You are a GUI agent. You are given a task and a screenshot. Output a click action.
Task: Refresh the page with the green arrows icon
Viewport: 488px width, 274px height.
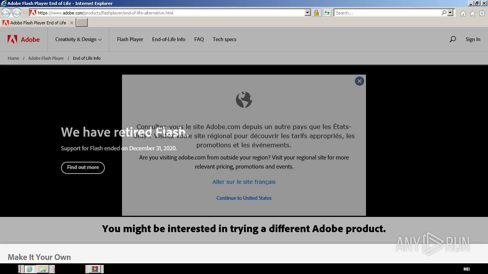[x=327, y=13]
